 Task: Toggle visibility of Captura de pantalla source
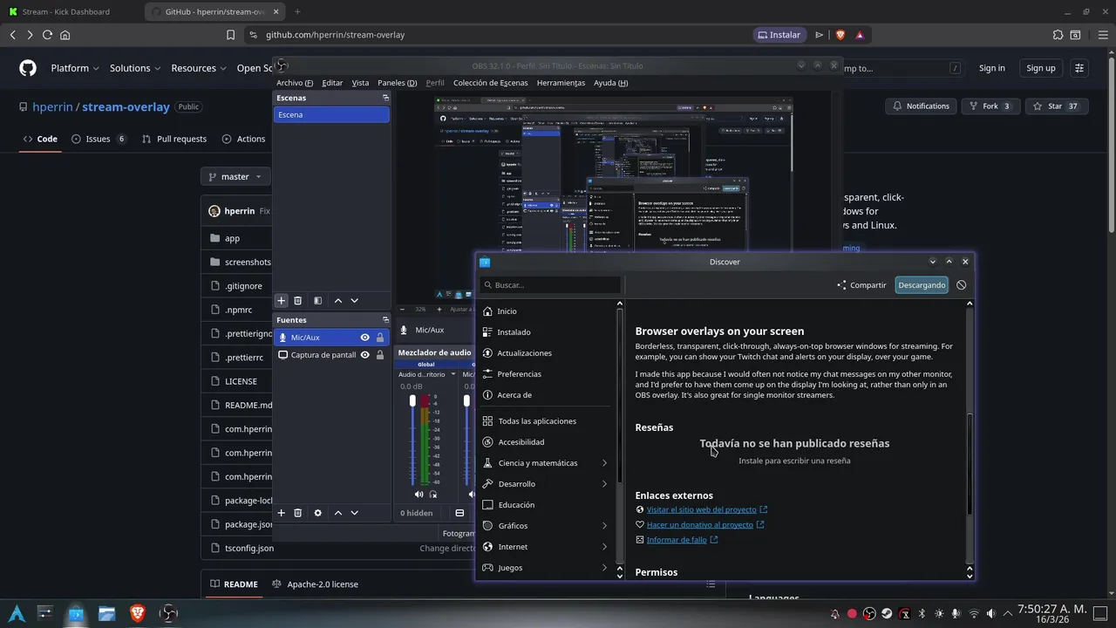365,355
